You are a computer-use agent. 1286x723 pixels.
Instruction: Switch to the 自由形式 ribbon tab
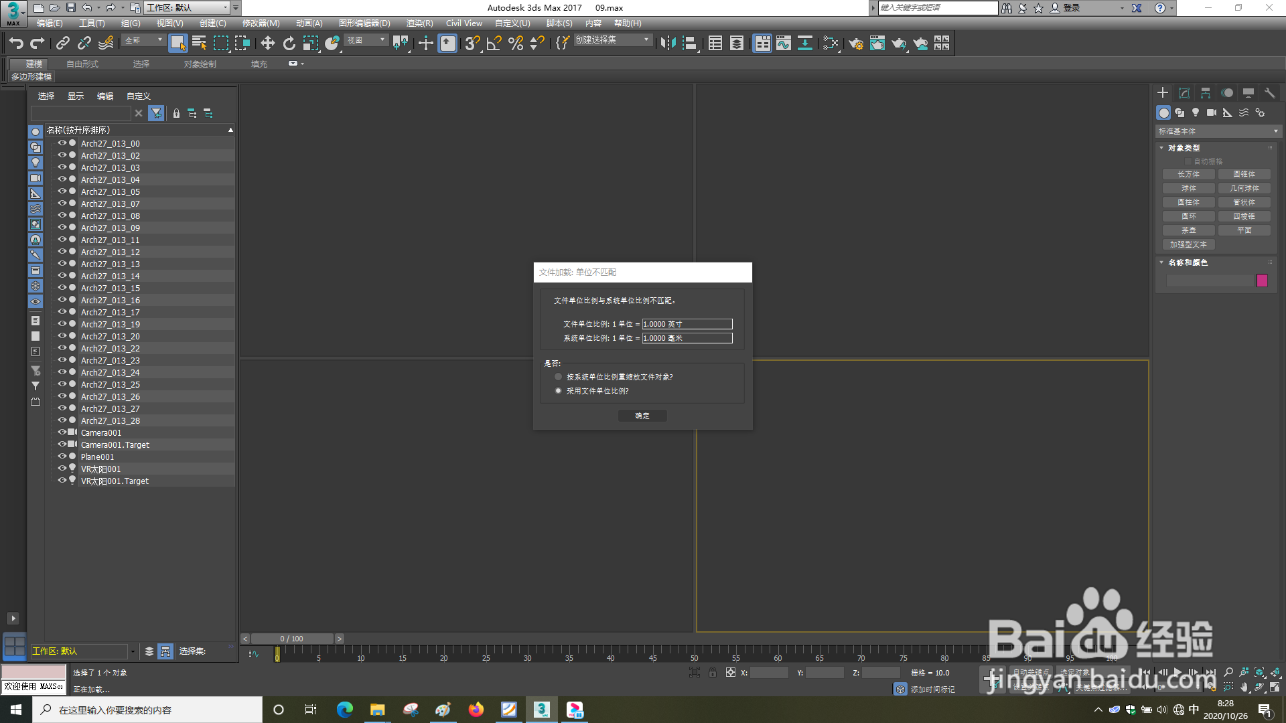[x=80, y=64]
